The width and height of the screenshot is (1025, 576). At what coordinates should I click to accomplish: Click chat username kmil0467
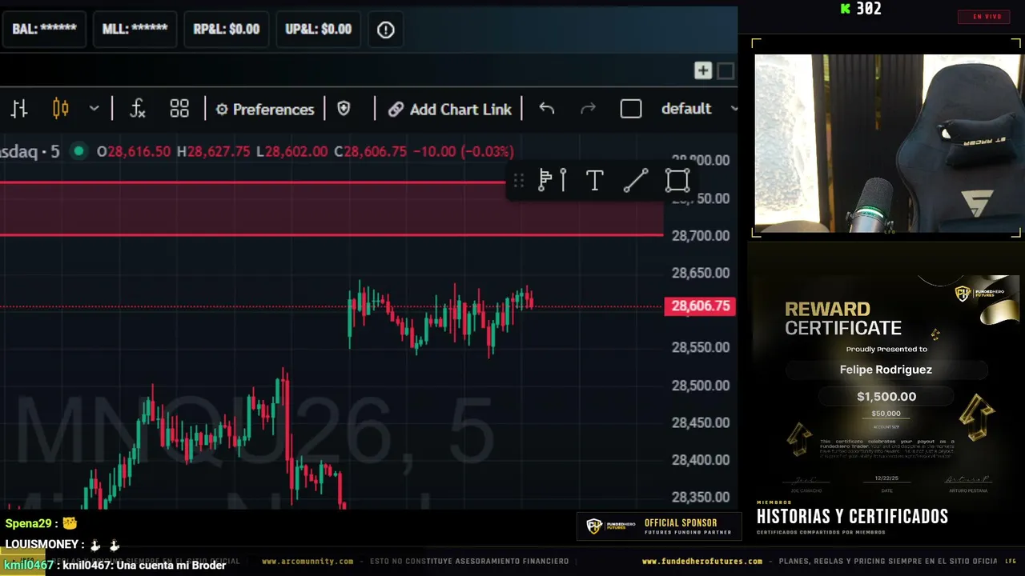pyautogui.click(x=28, y=565)
